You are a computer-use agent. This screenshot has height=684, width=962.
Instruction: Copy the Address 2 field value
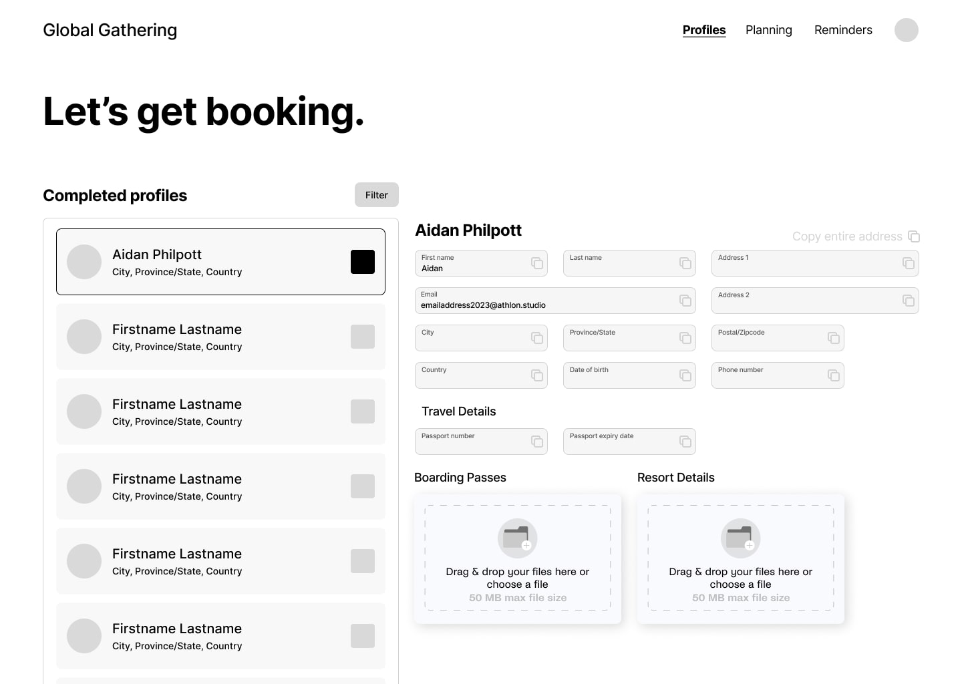pyautogui.click(x=909, y=301)
